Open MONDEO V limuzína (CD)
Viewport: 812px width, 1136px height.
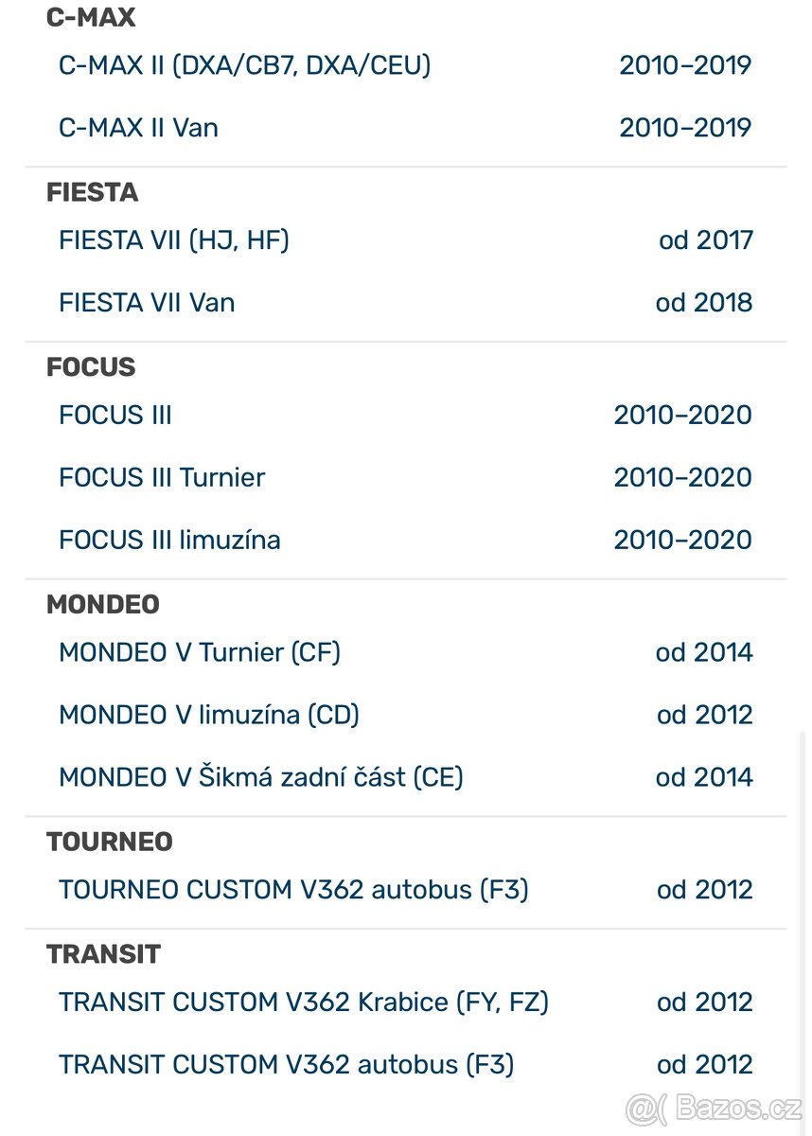point(208,715)
